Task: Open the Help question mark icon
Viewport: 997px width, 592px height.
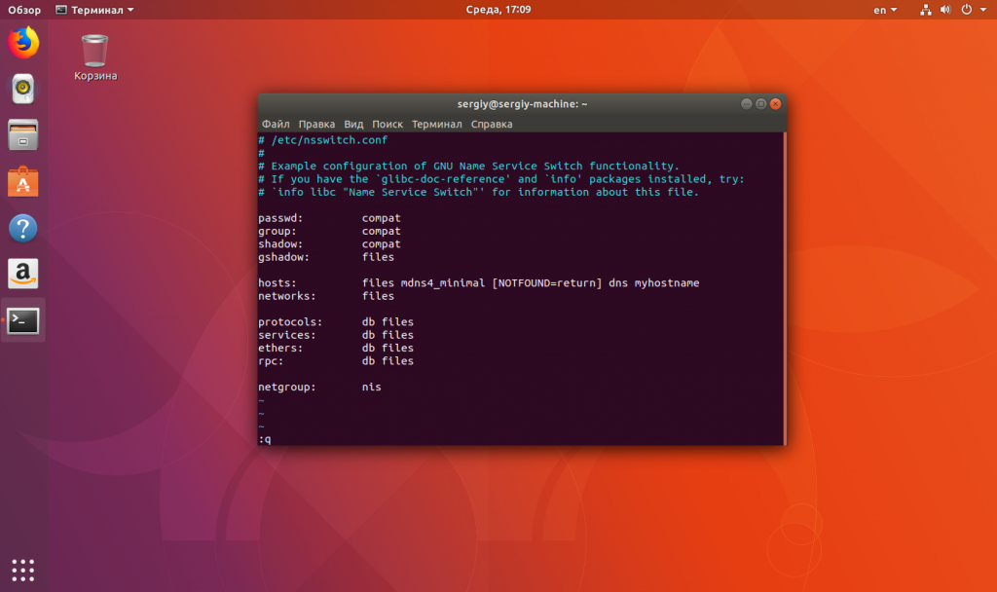Action: (23, 228)
